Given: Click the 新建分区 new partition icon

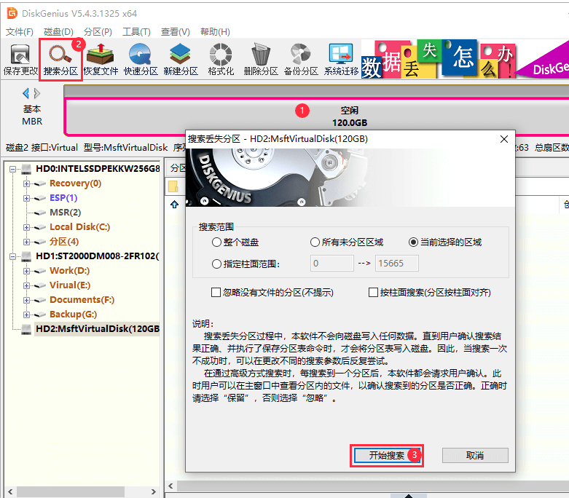Looking at the screenshot, I should click(181, 60).
